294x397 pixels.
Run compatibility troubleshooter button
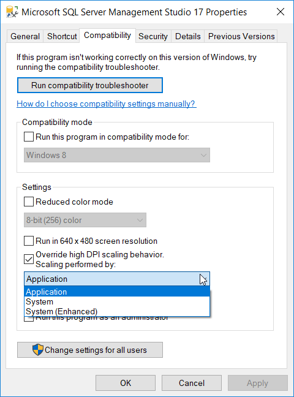pyautogui.click(x=90, y=85)
